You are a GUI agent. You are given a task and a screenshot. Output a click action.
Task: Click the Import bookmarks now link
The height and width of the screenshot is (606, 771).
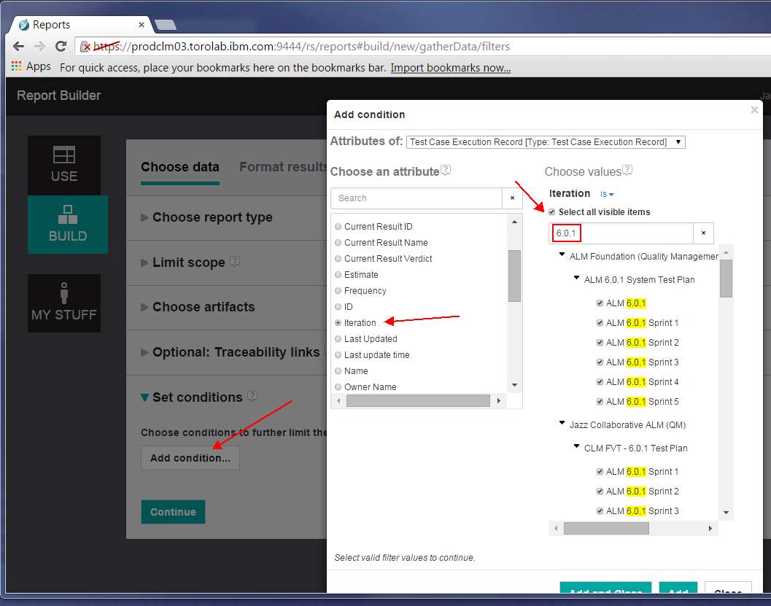pyautogui.click(x=450, y=68)
